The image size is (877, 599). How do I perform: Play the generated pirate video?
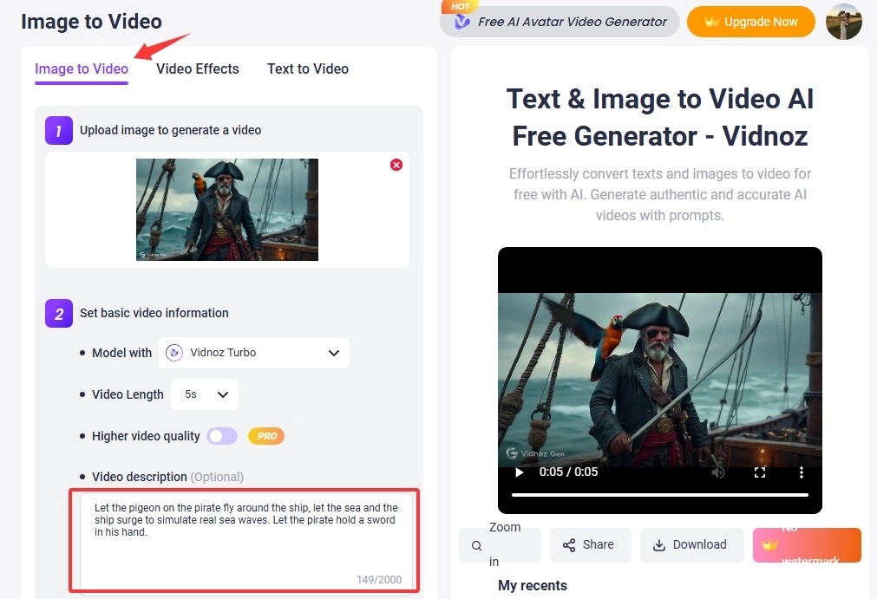[x=519, y=472]
